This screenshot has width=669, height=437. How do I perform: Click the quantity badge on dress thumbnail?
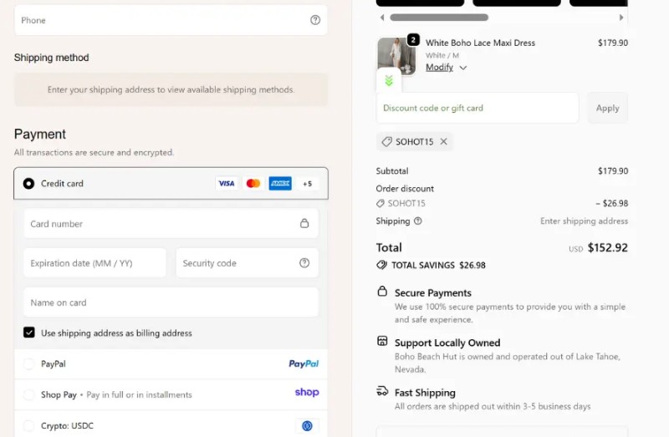[x=413, y=39]
